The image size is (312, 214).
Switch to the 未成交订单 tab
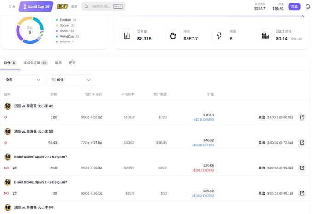pos(36,63)
